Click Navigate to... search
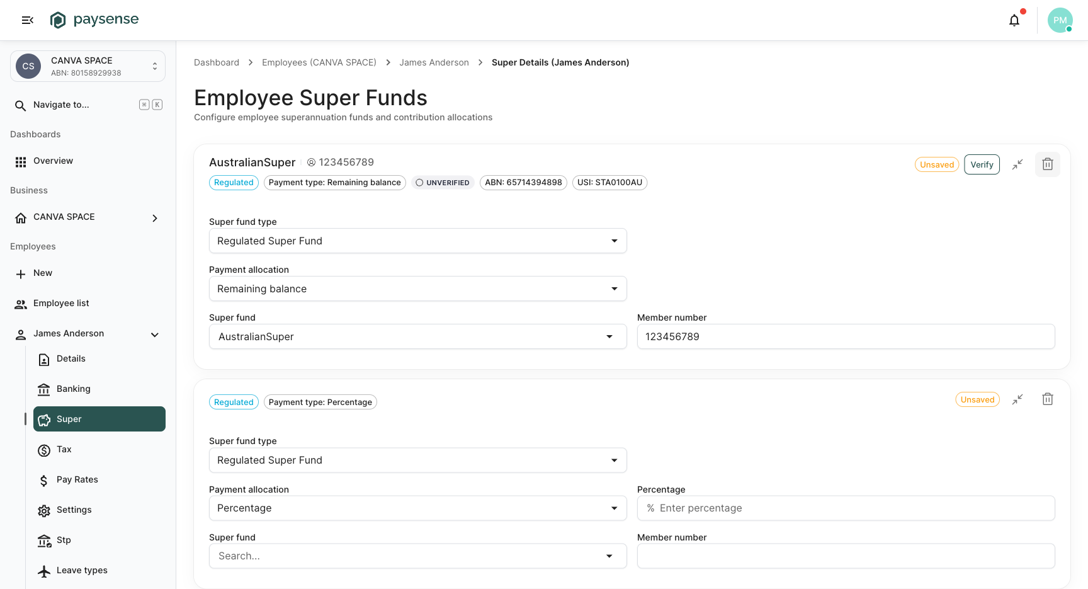This screenshot has width=1088, height=589. [x=88, y=105]
